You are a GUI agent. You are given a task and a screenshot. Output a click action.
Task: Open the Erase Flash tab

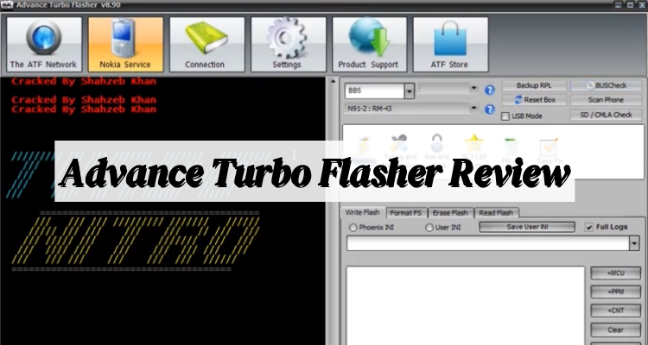tap(450, 213)
